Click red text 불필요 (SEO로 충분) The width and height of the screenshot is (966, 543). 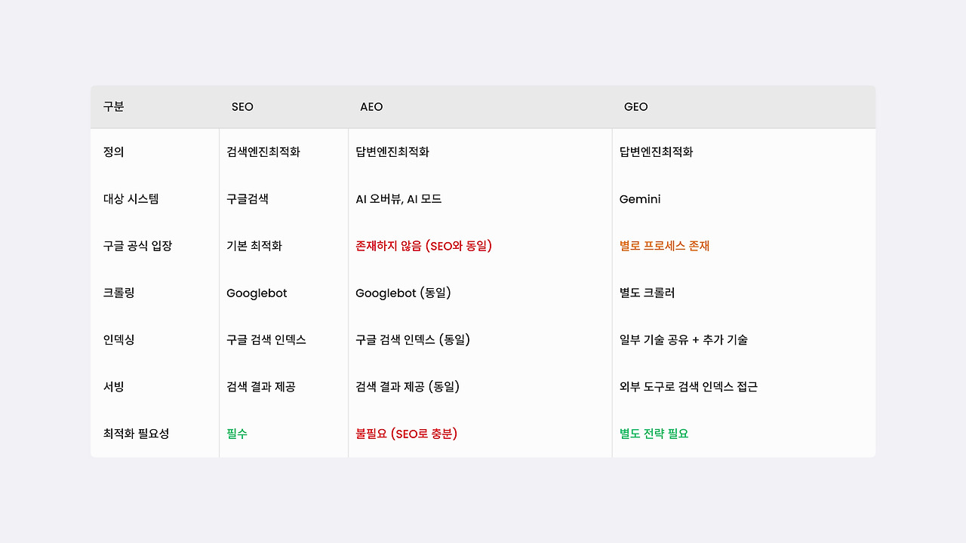coord(406,434)
